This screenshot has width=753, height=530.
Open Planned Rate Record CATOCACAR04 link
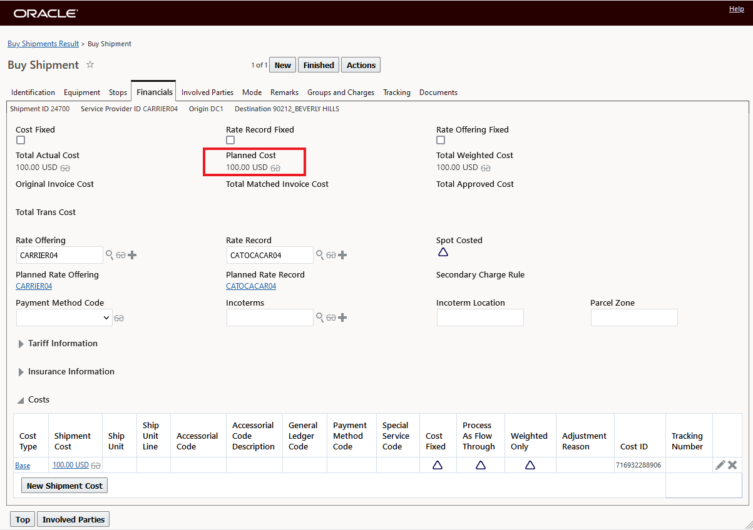[251, 286]
